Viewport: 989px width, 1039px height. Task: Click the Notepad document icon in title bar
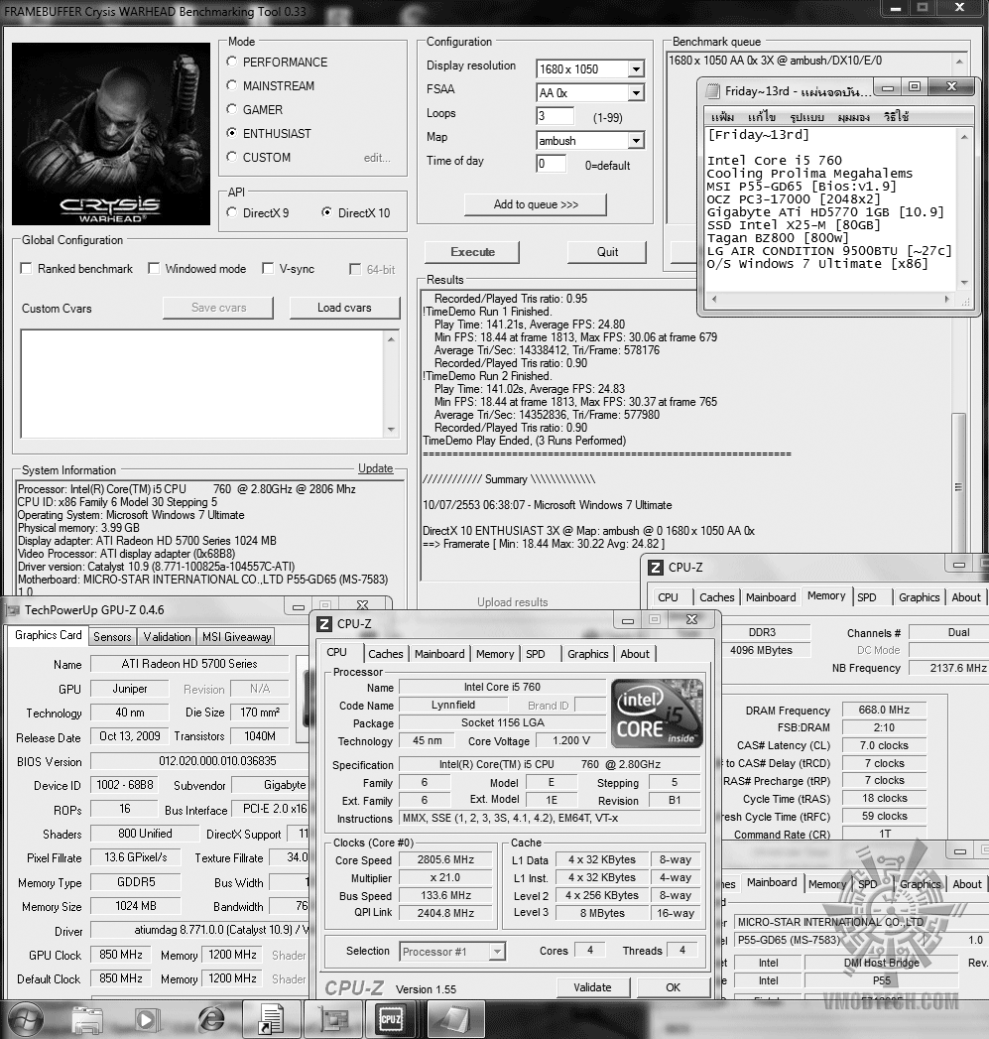pyautogui.click(x=713, y=90)
